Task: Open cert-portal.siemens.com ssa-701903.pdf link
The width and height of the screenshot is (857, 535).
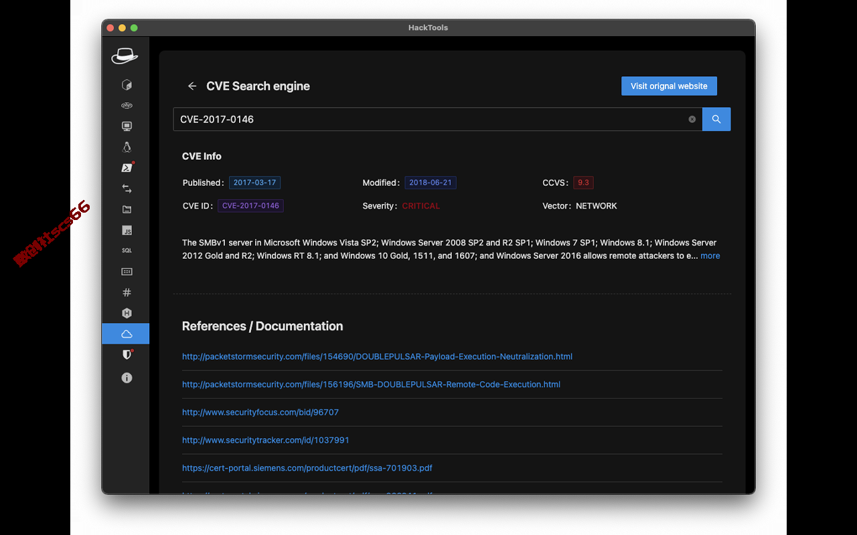Action: click(307, 468)
